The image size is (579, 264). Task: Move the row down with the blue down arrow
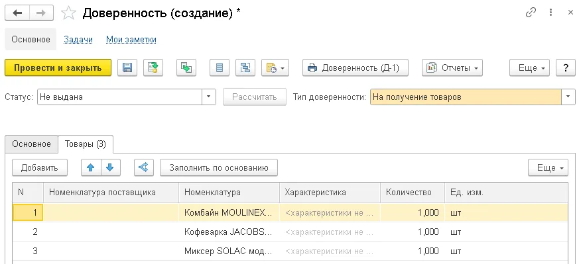tap(109, 167)
